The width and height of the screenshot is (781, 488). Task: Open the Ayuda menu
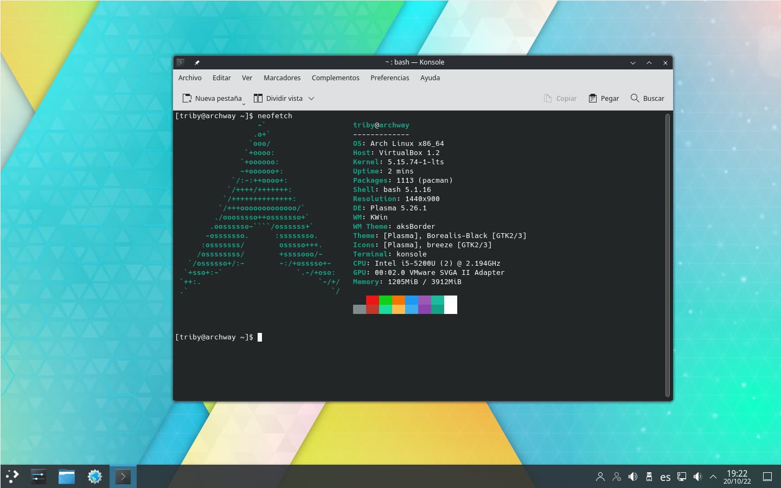click(x=430, y=78)
